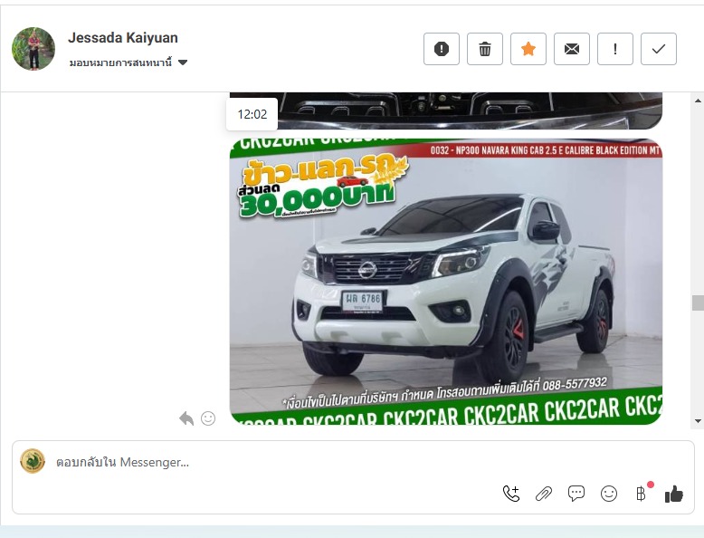The image size is (704, 538).
Task: Reply to the Navara image message
Action: tap(186, 418)
